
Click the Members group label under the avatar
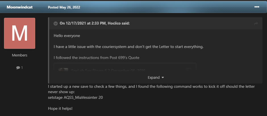(20, 55)
